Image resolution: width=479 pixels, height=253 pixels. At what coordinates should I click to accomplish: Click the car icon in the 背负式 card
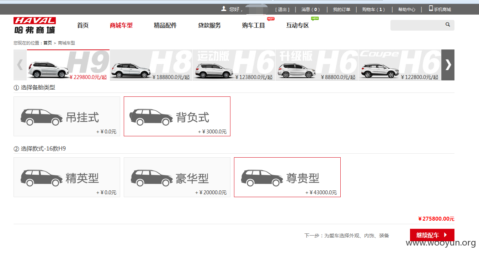coord(151,117)
